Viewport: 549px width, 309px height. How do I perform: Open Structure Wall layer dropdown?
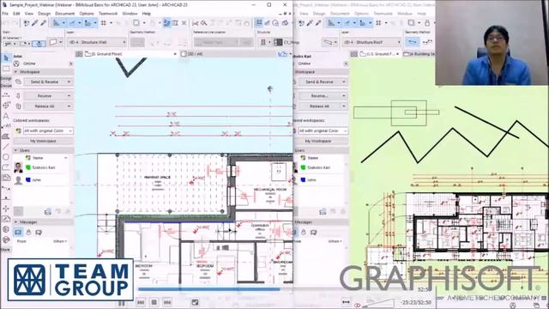[x=97, y=42]
